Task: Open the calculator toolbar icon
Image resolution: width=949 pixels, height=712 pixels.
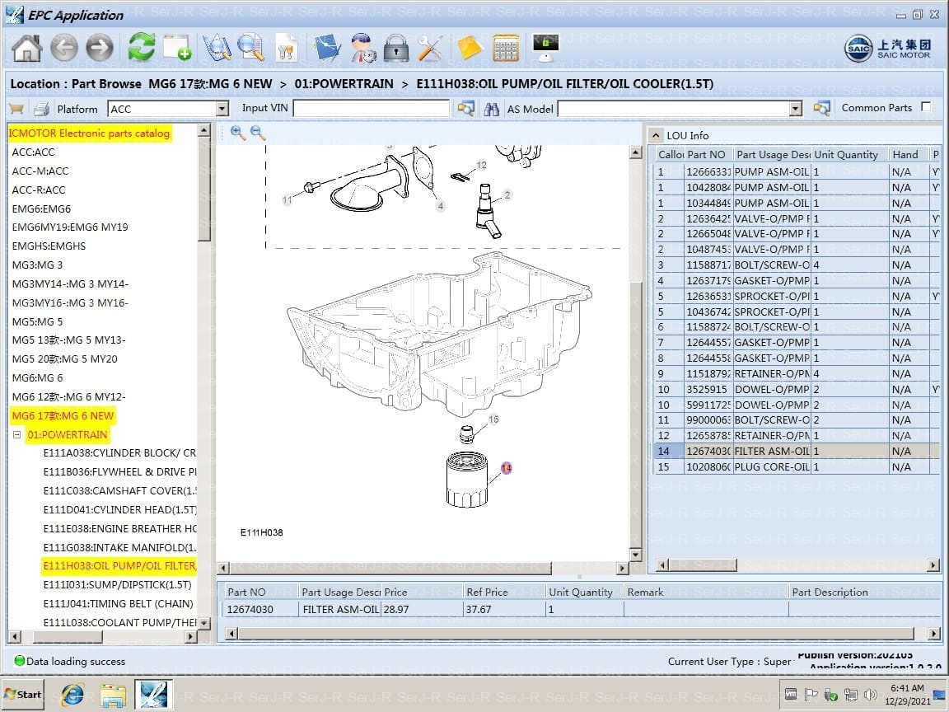Action: 506,48
